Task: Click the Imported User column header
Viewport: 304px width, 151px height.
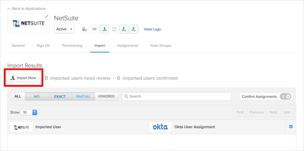Action: pyautogui.click(x=48, y=127)
